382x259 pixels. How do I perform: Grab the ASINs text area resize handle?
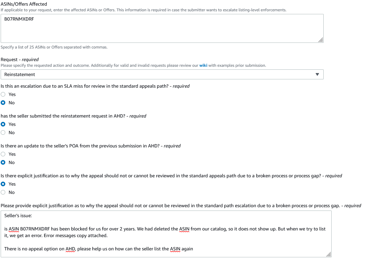pos(321,40)
